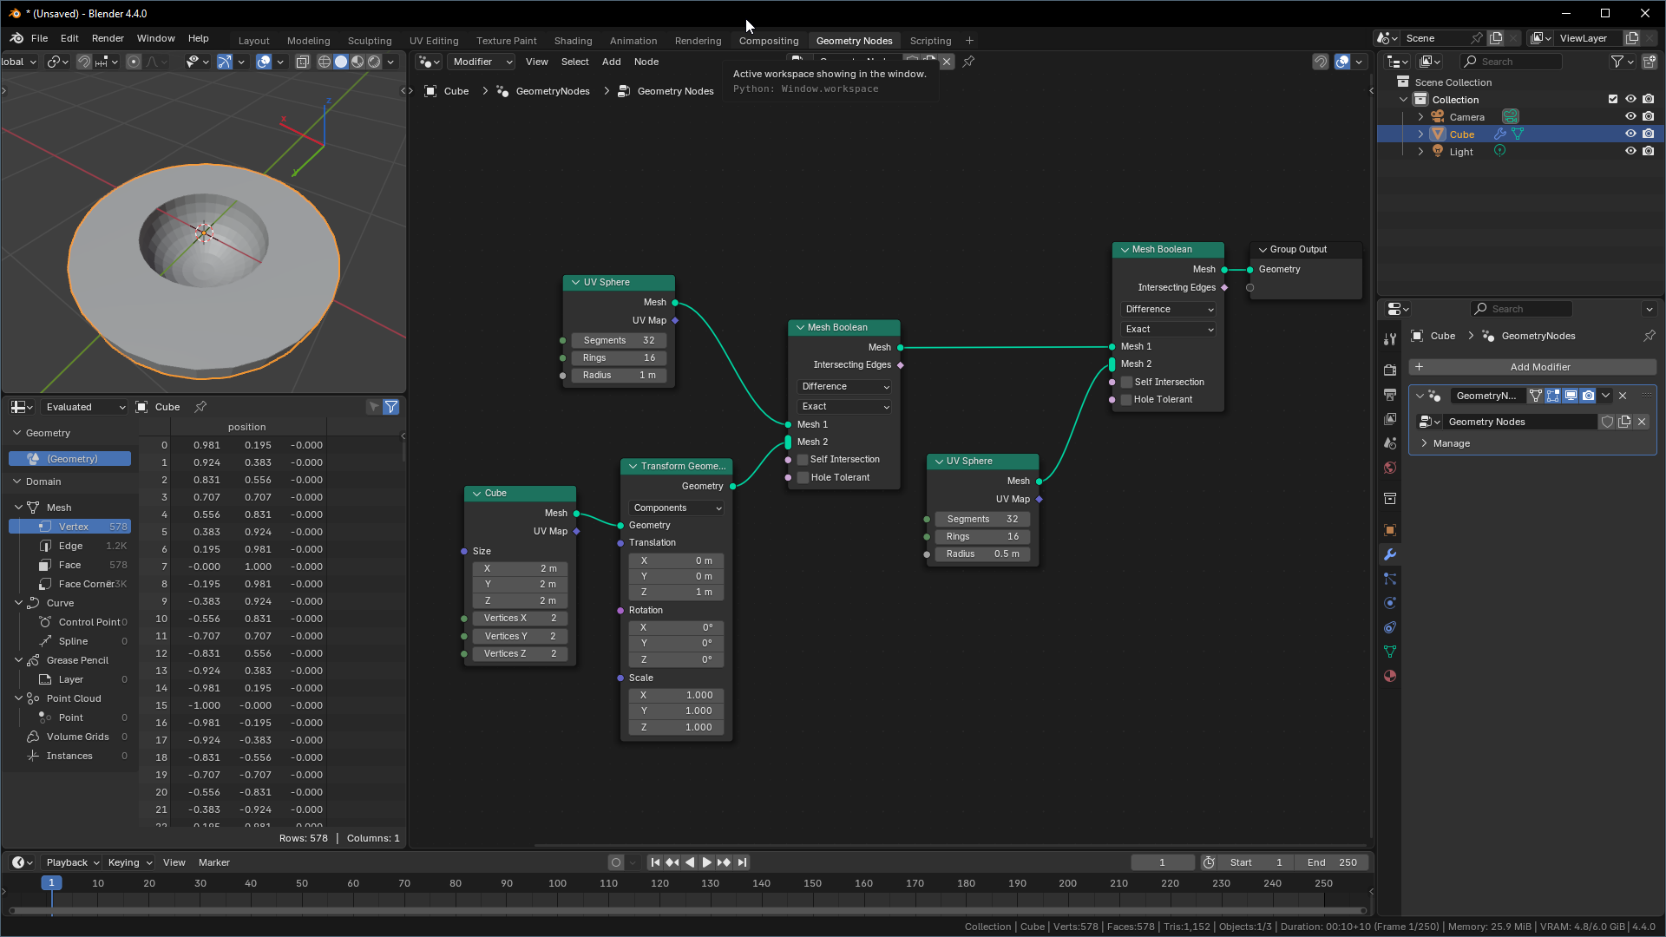Click the Add Modifier button
The height and width of the screenshot is (937, 1666).
[1532, 367]
